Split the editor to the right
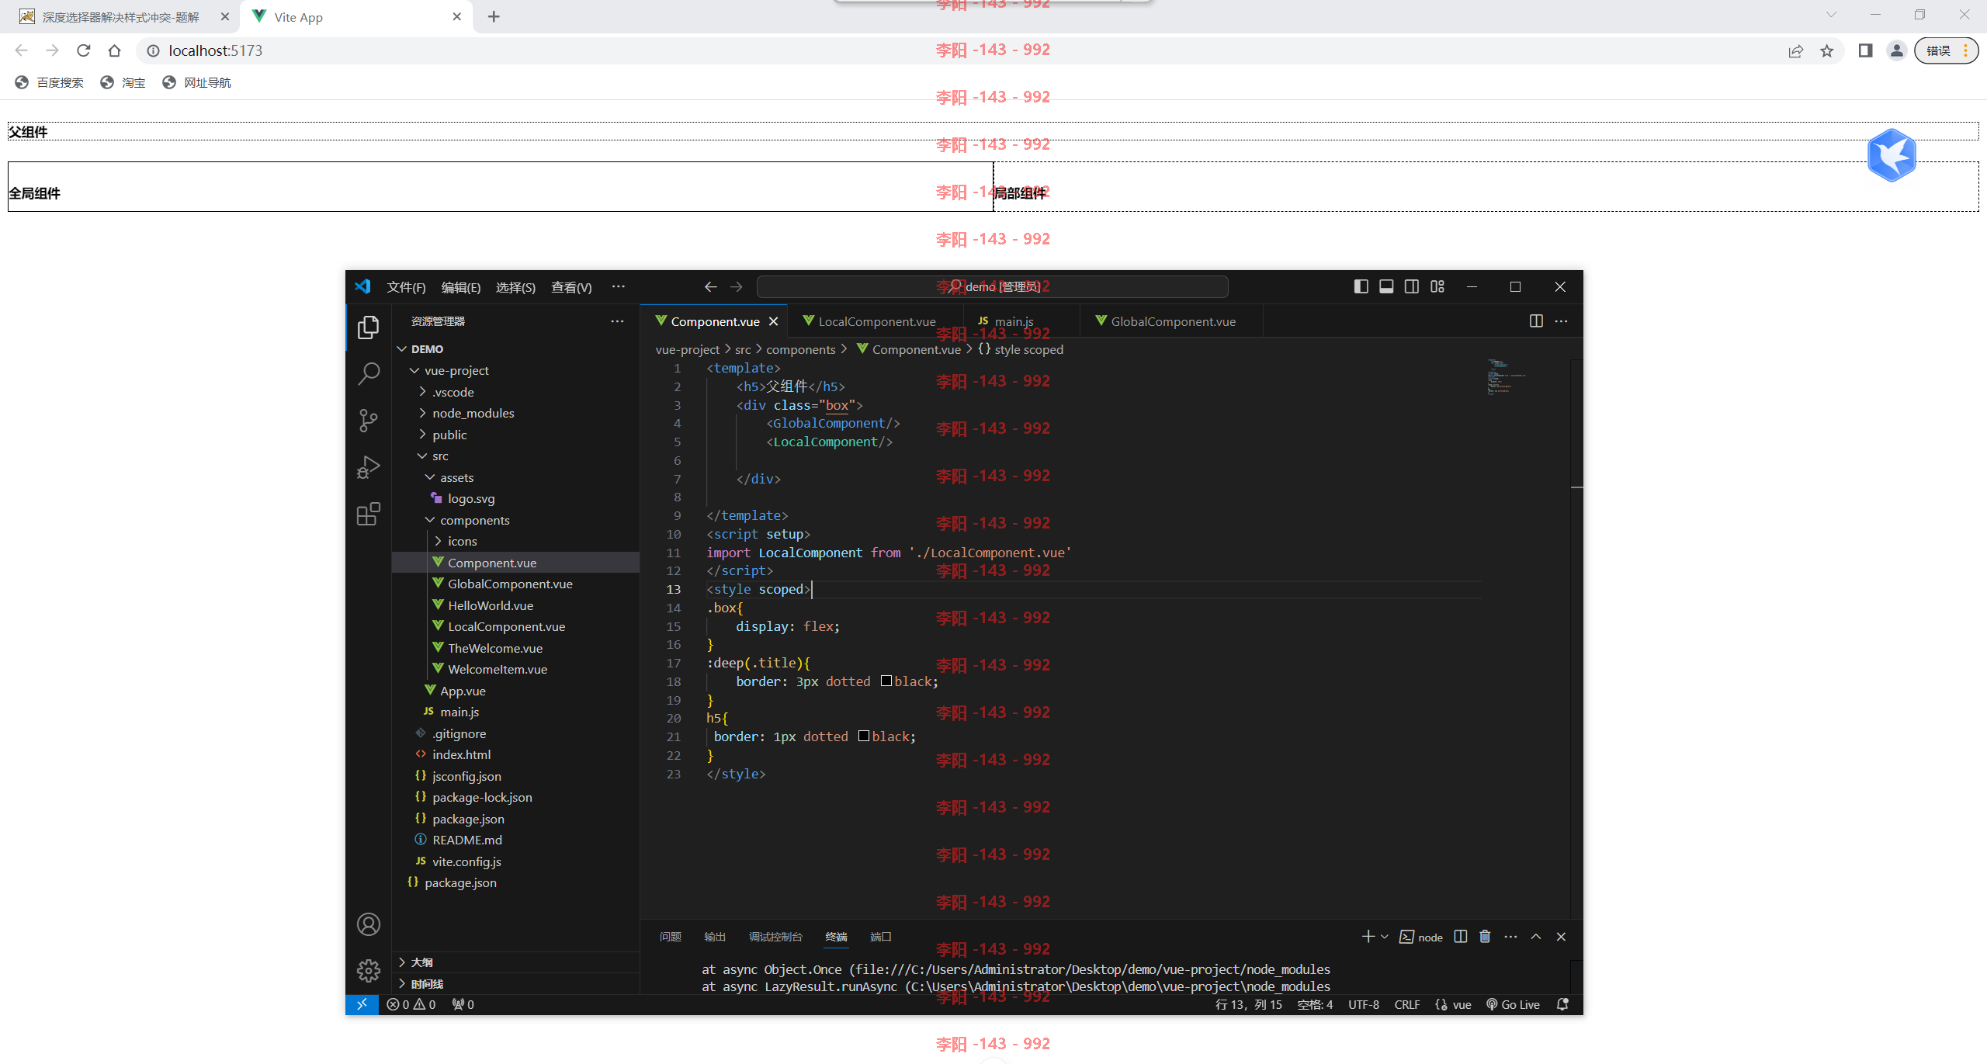 pyautogui.click(x=1536, y=321)
